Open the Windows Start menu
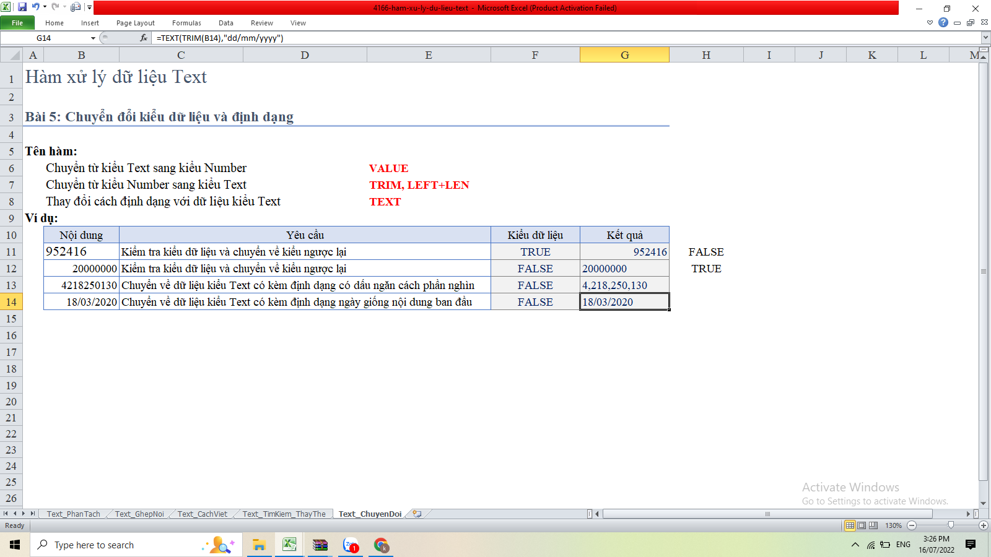 point(15,545)
